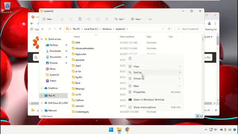Open Sort by submenu in context menu

click(x=155, y=73)
